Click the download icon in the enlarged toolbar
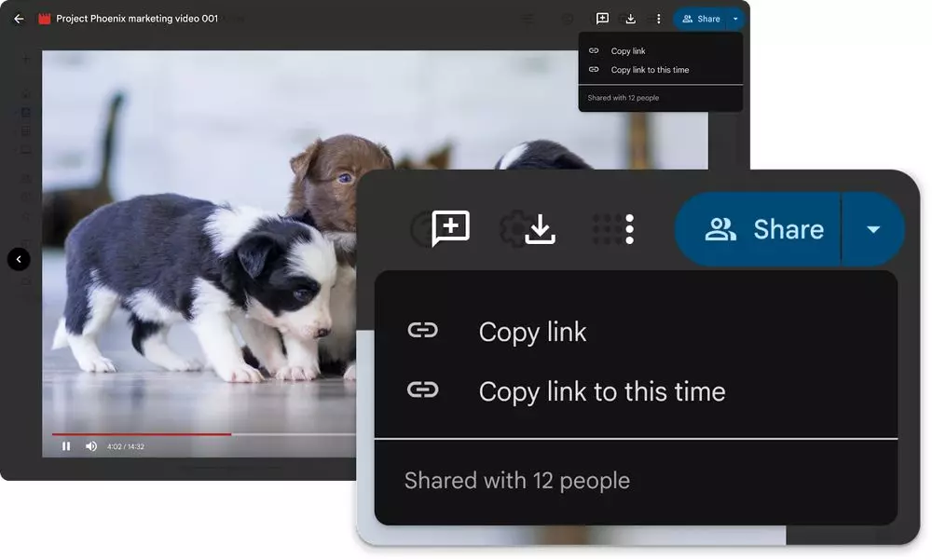 [540, 228]
